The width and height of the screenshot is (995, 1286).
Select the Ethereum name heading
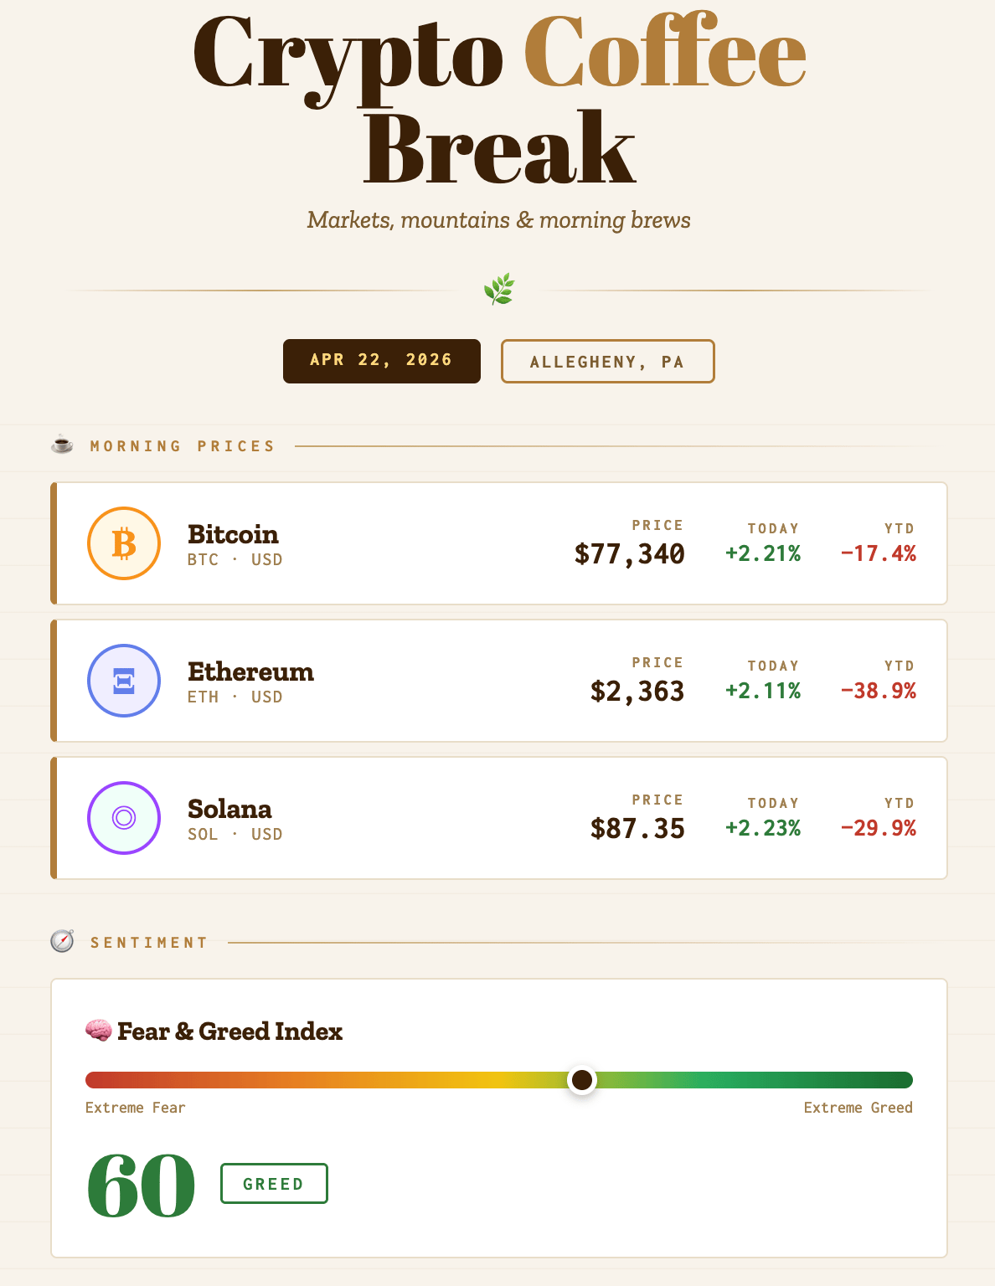coord(250,671)
